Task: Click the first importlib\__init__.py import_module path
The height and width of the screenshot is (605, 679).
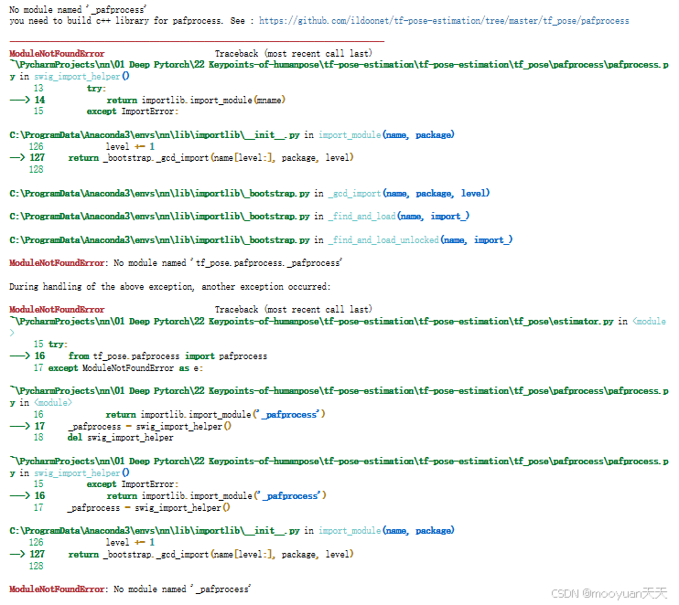Action: coord(232,135)
